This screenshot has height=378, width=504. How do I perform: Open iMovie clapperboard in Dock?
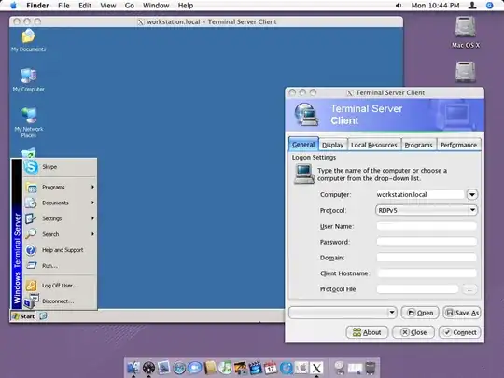(256, 368)
